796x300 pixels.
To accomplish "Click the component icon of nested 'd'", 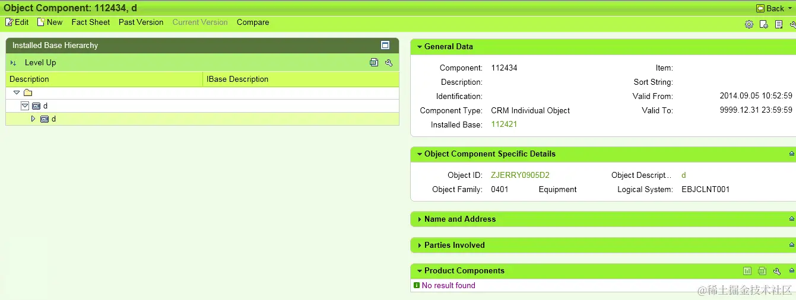I will tap(45, 119).
